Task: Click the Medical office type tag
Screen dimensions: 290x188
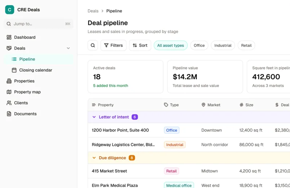Action: tap(179, 185)
